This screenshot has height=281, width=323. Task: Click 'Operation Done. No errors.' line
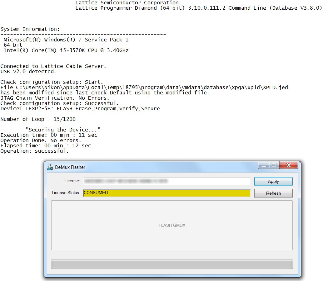(x=41, y=140)
